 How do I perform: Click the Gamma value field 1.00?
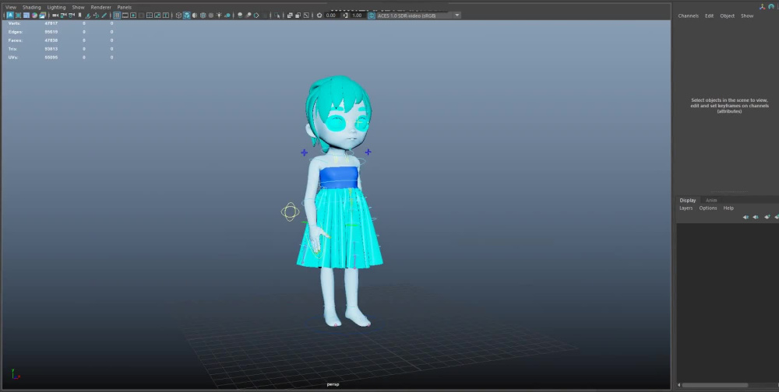[x=358, y=16]
